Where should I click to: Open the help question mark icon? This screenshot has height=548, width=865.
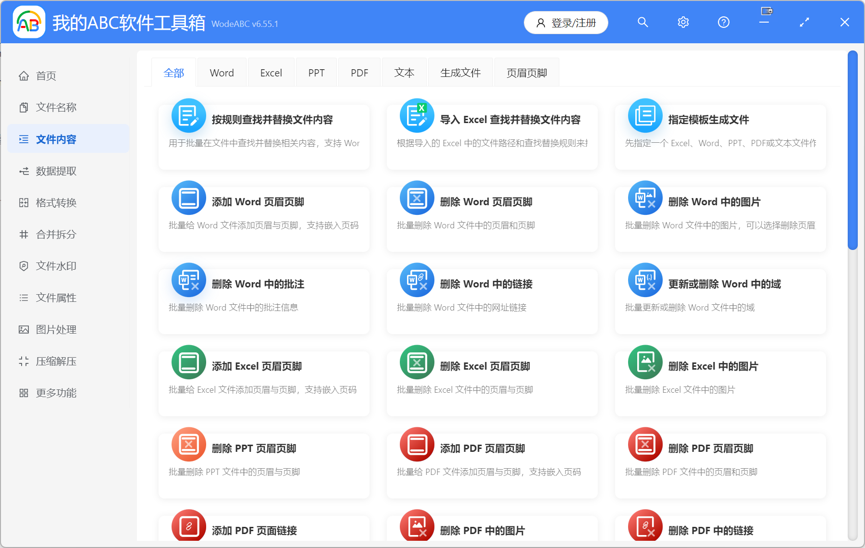(x=723, y=22)
